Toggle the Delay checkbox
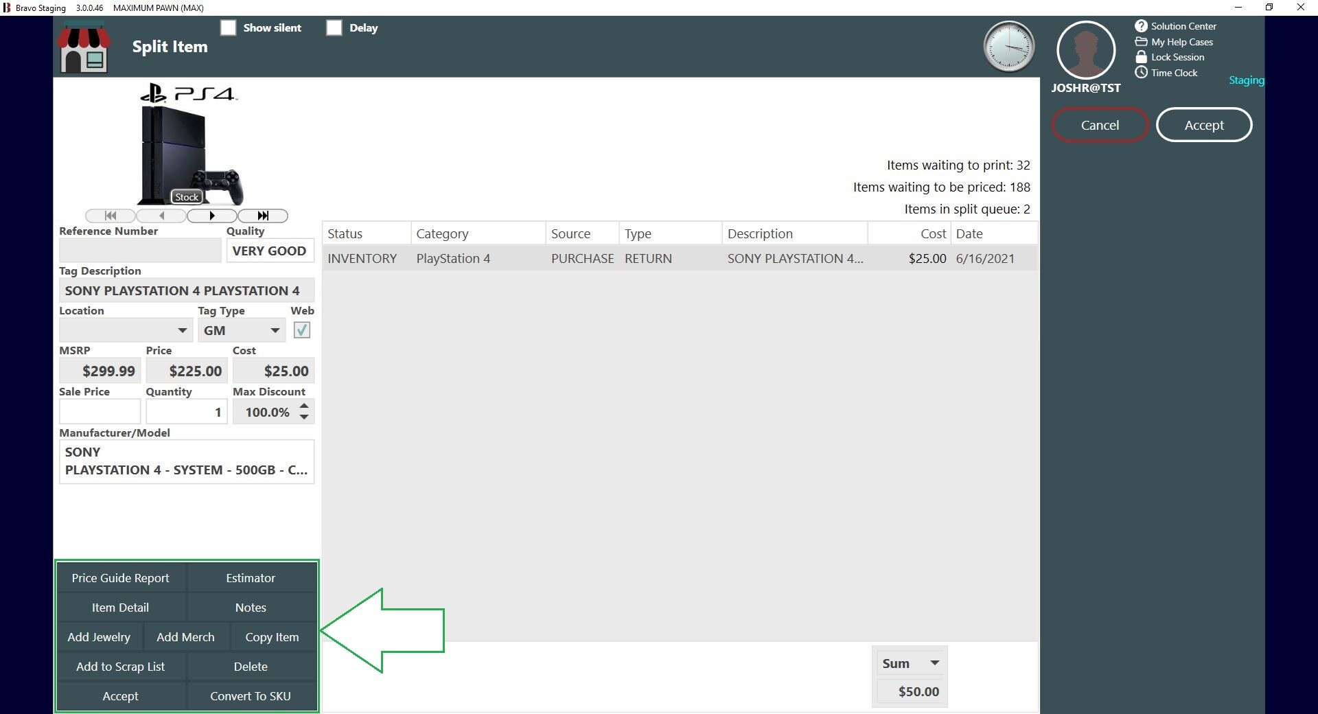 (334, 27)
